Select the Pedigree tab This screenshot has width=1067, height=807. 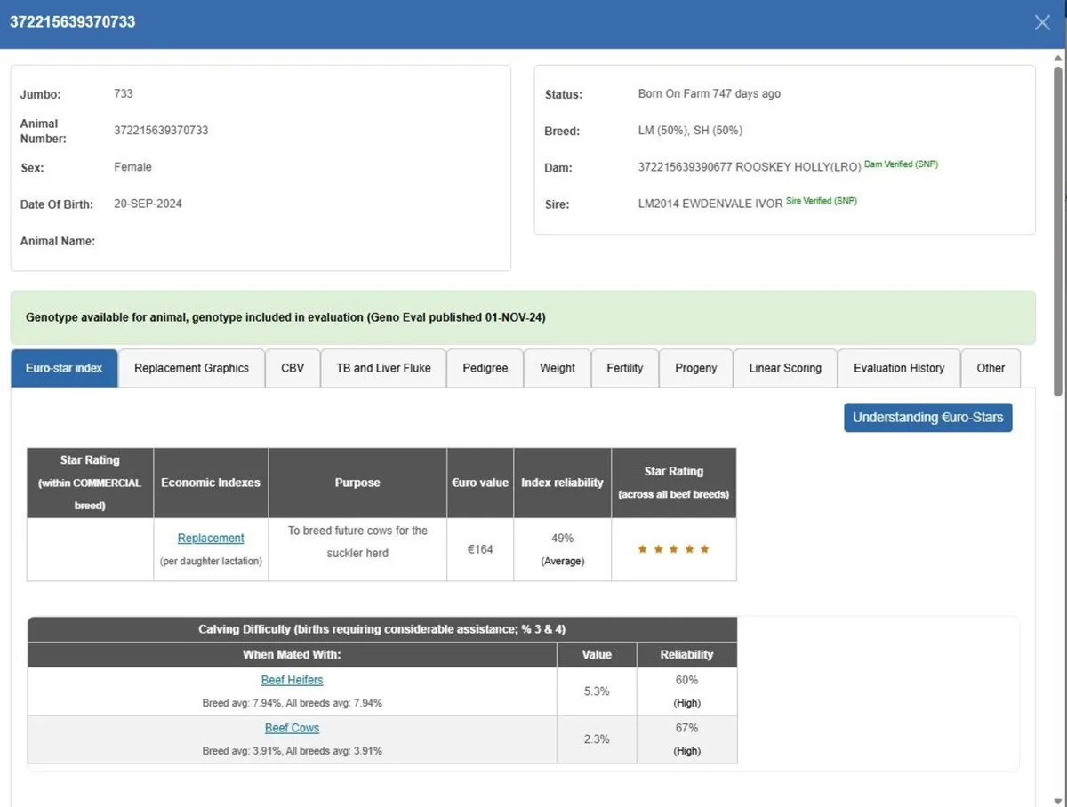pyautogui.click(x=485, y=368)
